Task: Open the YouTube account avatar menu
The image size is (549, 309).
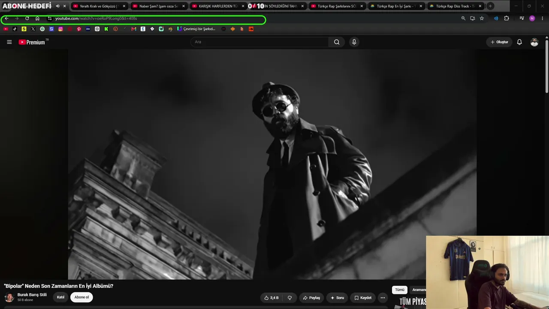Action: pos(534,42)
